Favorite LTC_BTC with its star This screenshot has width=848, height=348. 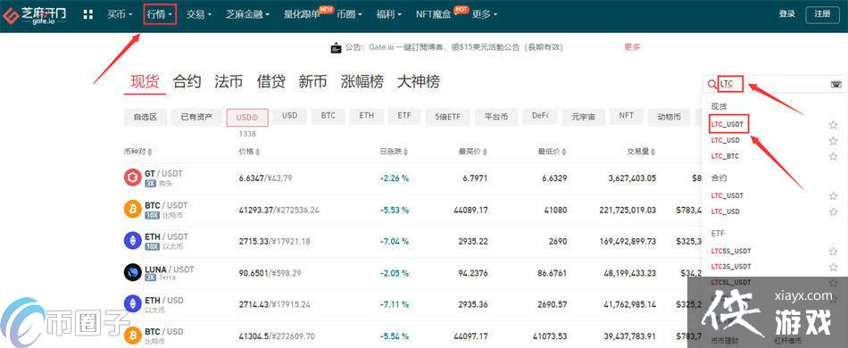pos(833,156)
